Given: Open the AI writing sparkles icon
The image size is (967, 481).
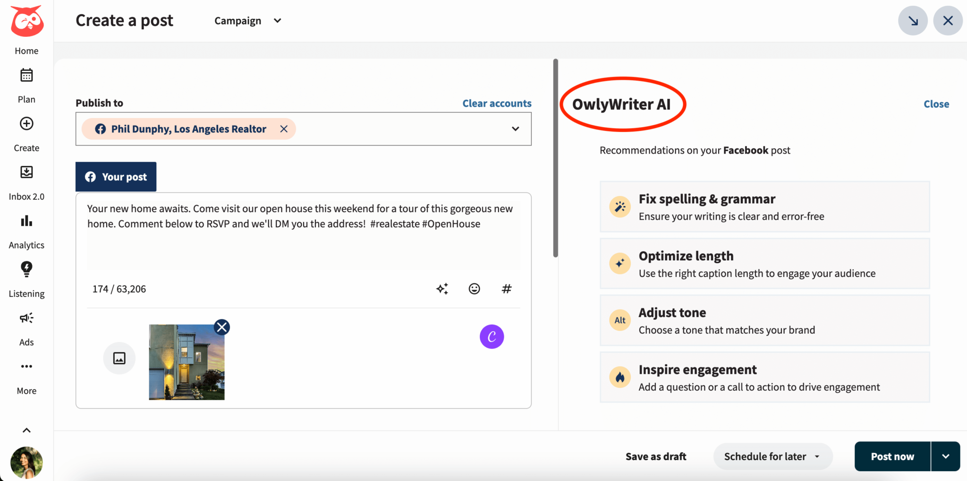Looking at the screenshot, I should click(442, 289).
